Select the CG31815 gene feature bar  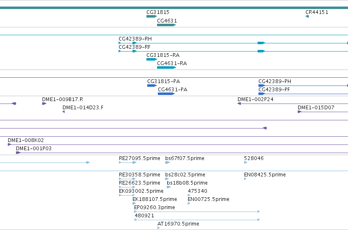(152, 16)
